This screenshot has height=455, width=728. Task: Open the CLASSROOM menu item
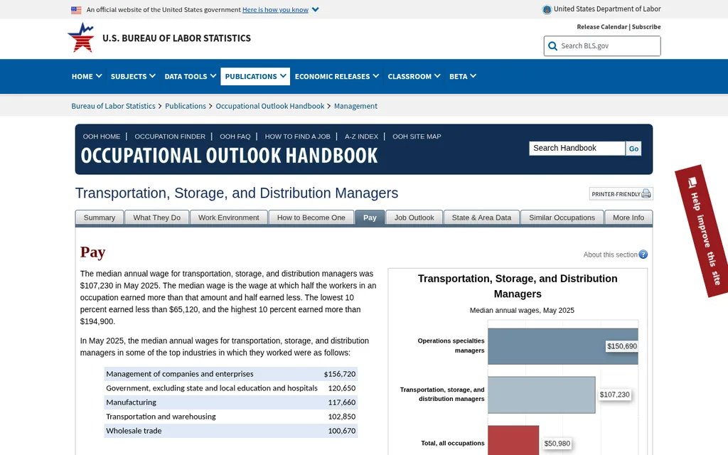click(414, 76)
